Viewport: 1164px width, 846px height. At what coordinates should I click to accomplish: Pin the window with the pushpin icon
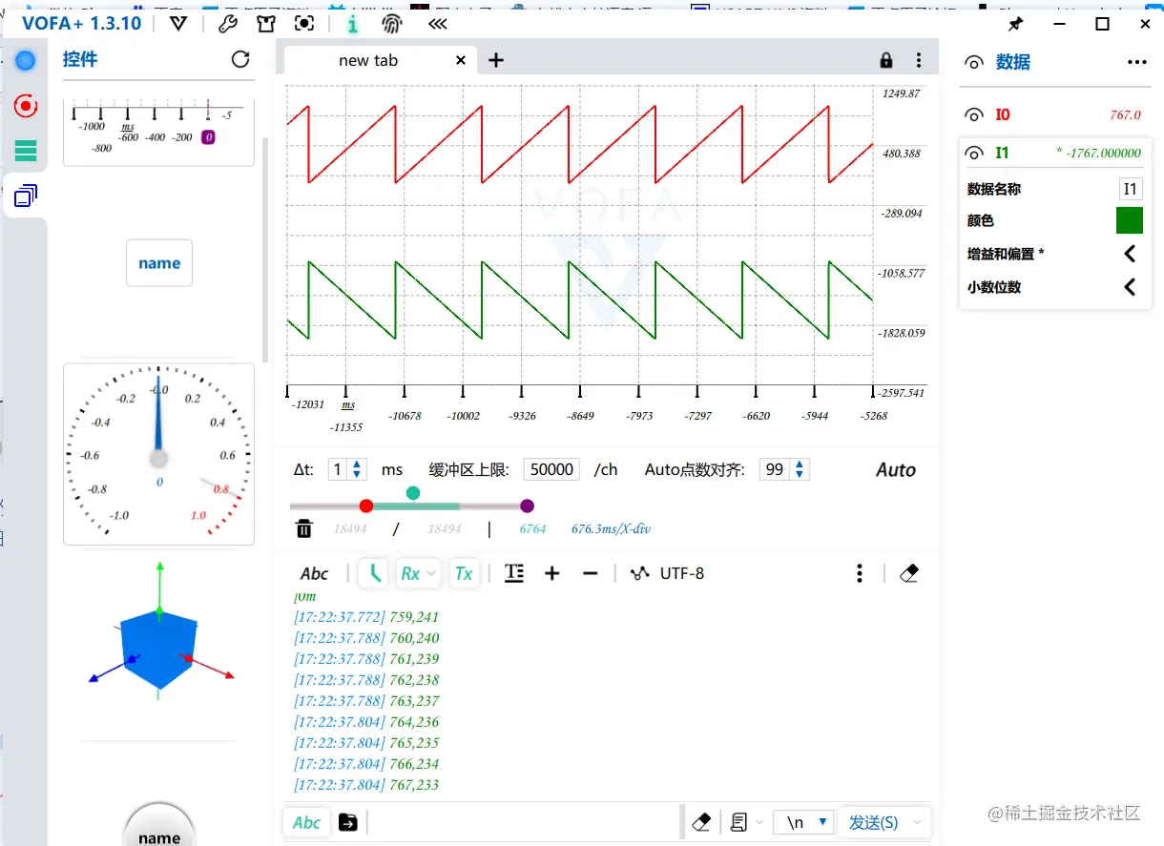tap(1016, 24)
